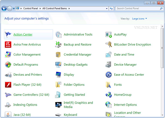Screen dimensions: 165x118
Task: Click the scrollbar down arrow
Action: point(162,115)
